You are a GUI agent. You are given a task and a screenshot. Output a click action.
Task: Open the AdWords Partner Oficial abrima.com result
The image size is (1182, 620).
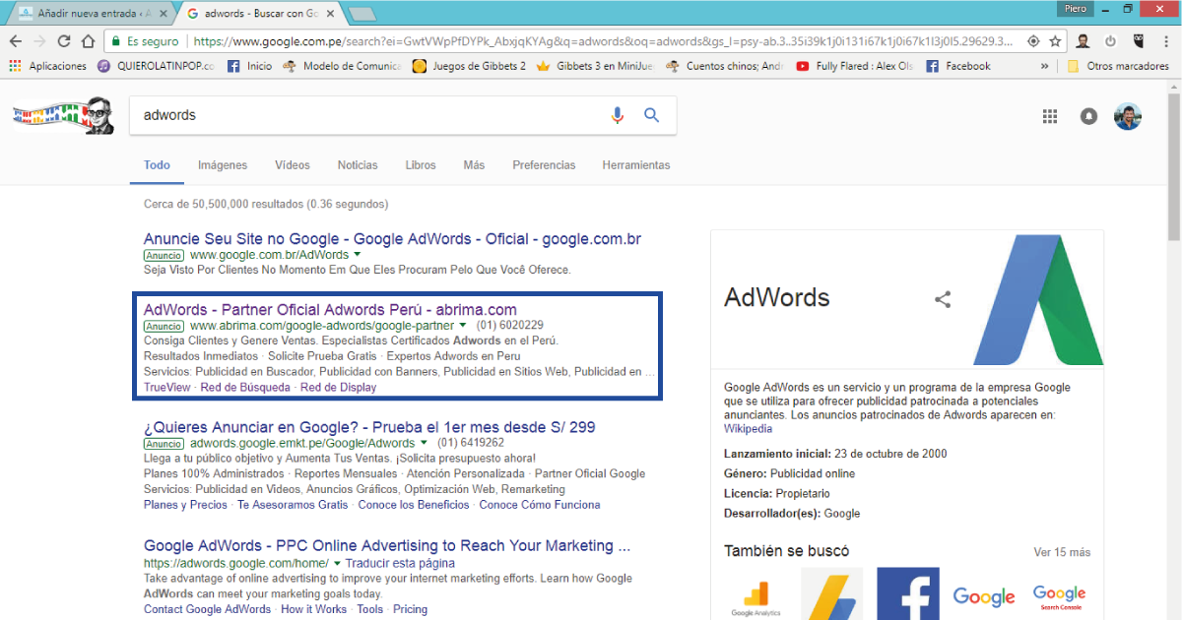click(330, 309)
